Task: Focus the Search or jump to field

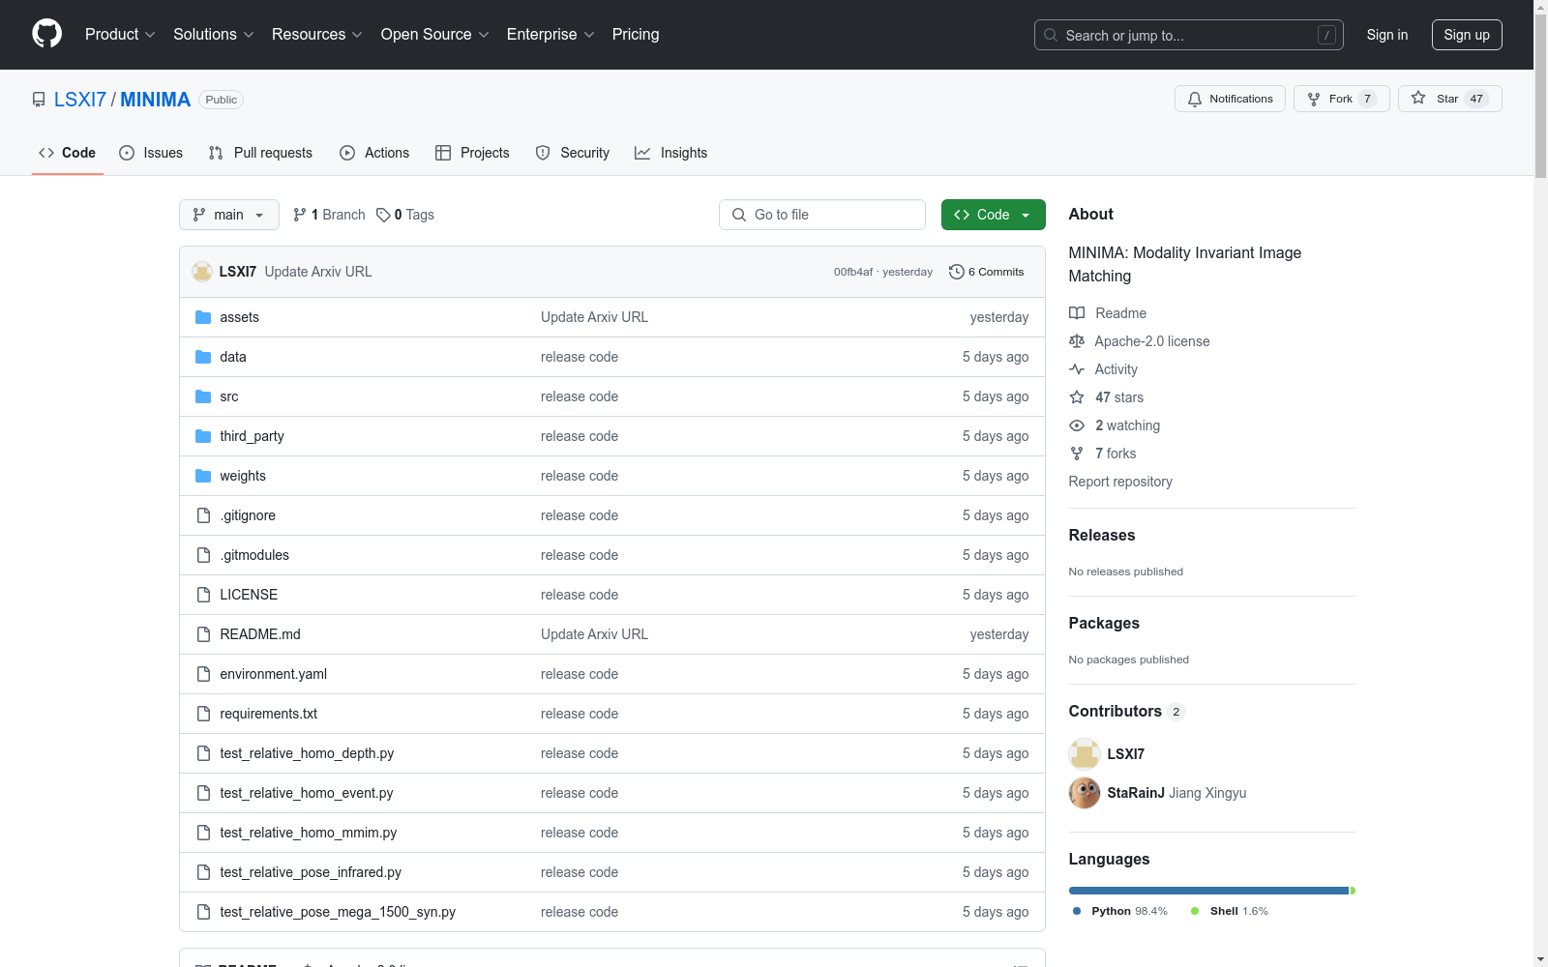Action: pyautogui.click(x=1189, y=35)
